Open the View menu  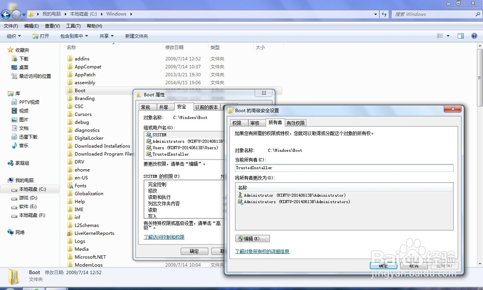tap(52, 26)
